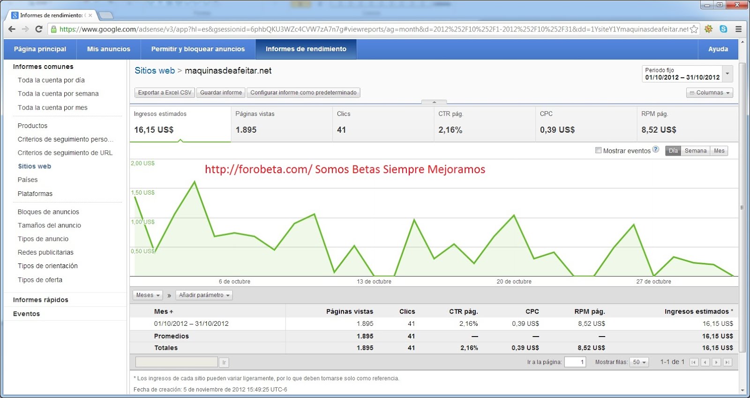Jump to the first page of results

[x=694, y=362]
